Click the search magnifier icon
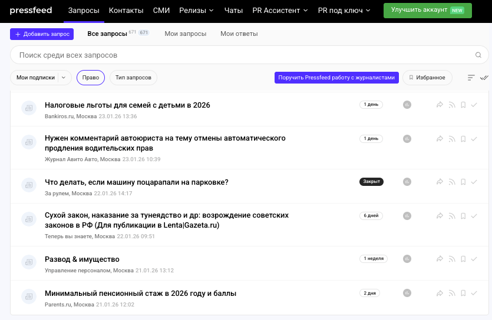The image size is (492, 320). click(478, 55)
